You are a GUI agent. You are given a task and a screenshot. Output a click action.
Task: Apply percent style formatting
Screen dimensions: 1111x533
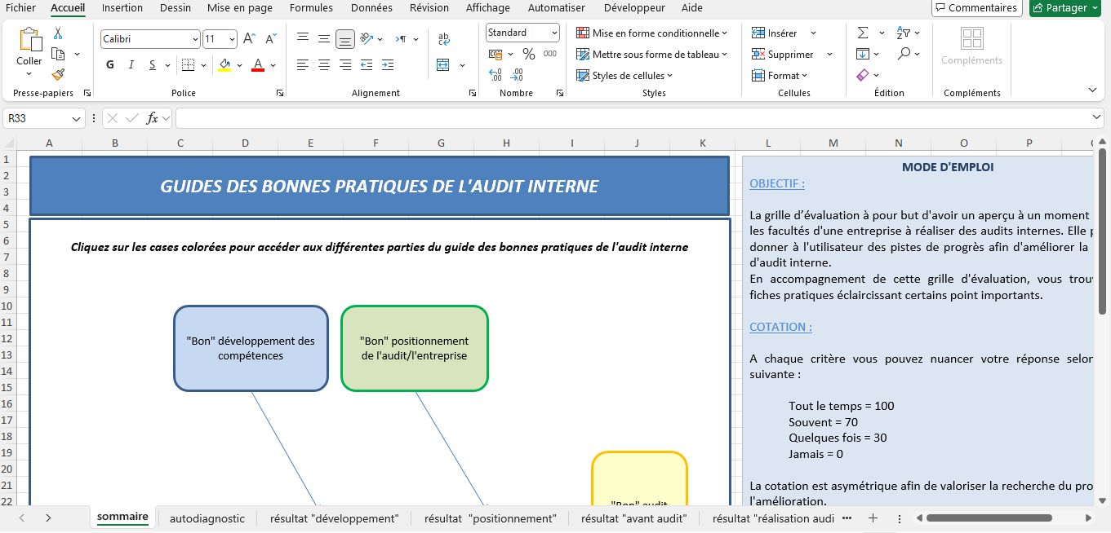528,54
